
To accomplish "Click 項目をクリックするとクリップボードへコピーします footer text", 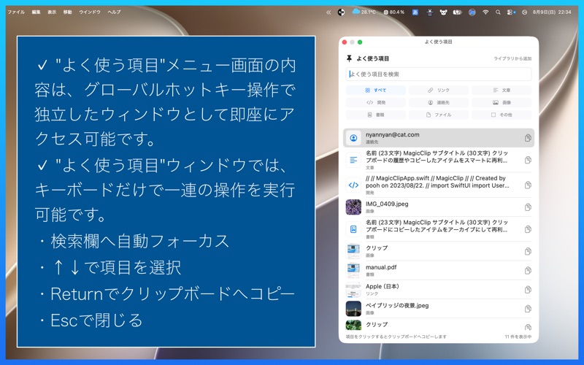I will 396,337.
